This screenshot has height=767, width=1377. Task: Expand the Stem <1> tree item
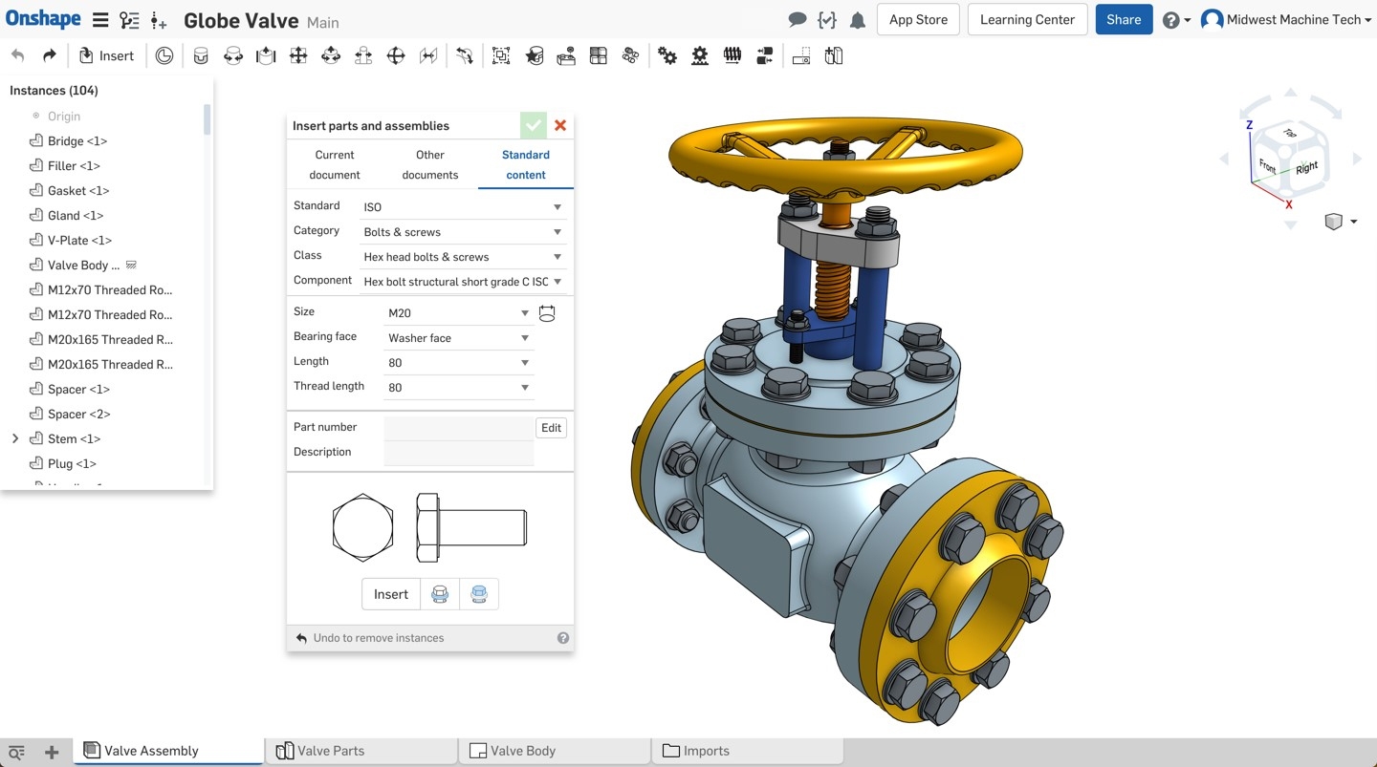pos(15,438)
